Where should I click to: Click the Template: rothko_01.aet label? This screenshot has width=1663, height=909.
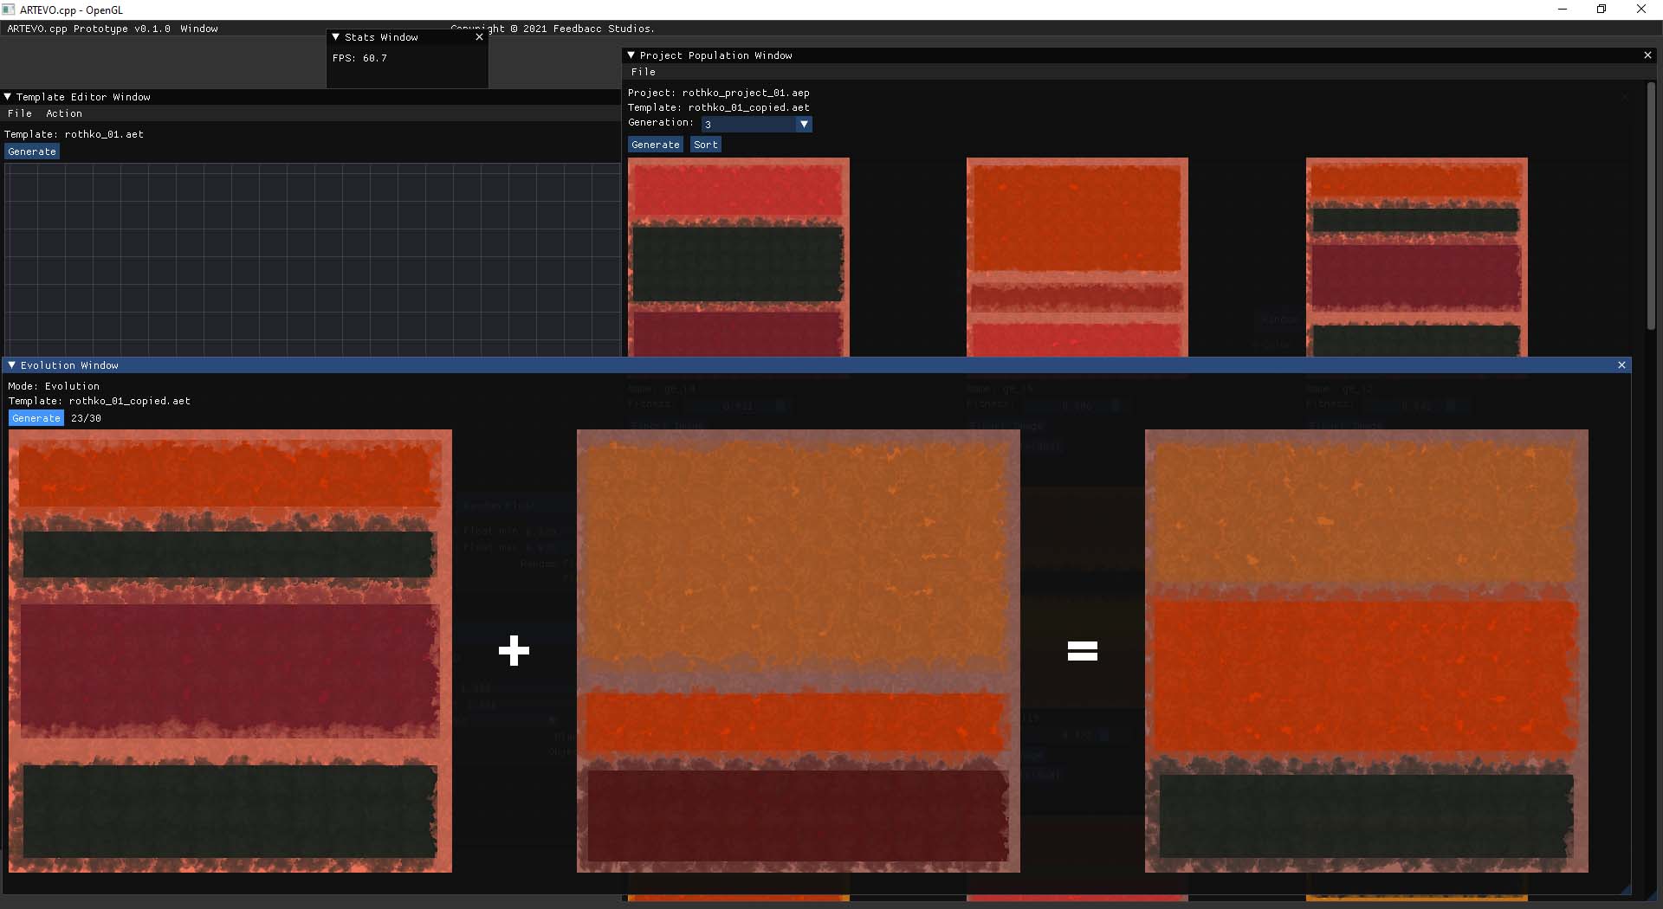pos(74,134)
